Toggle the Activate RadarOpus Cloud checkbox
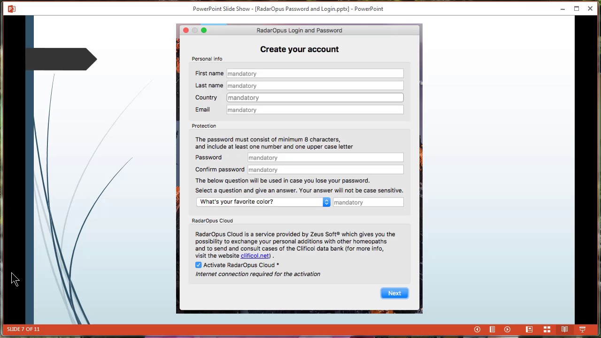The image size is (601, 338). click(x=198, y=265)
